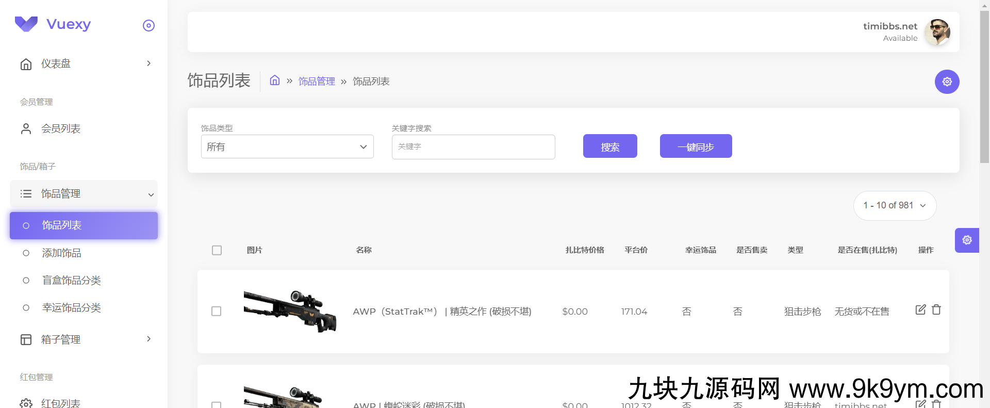Click delete trash icon for first row

[936, 309]
